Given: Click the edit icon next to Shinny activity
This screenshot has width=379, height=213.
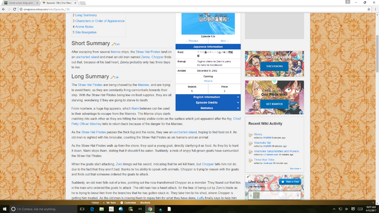Looking at the screenshot, I should click(250, 135).
